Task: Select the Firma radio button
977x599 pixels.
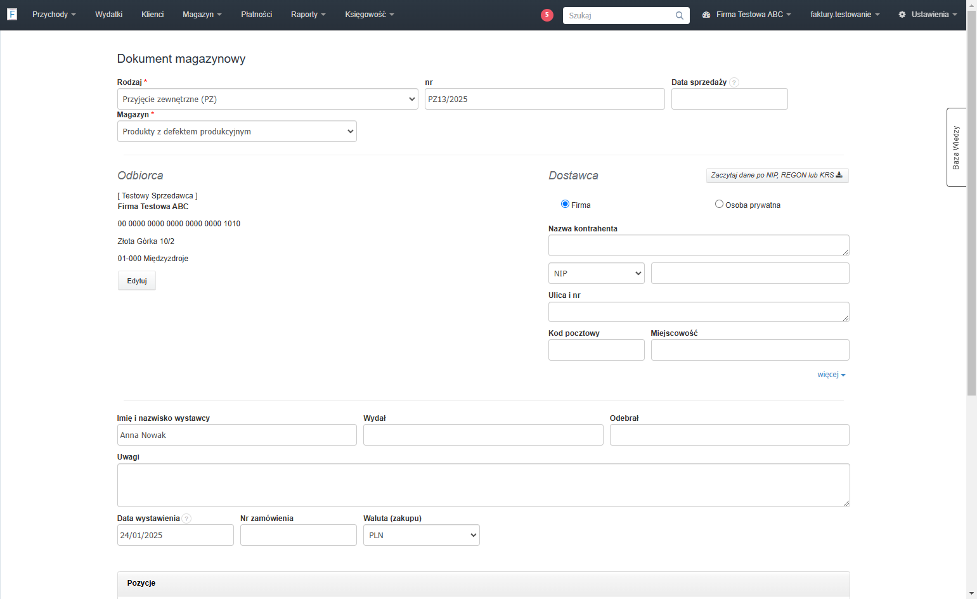Action: 565,204
